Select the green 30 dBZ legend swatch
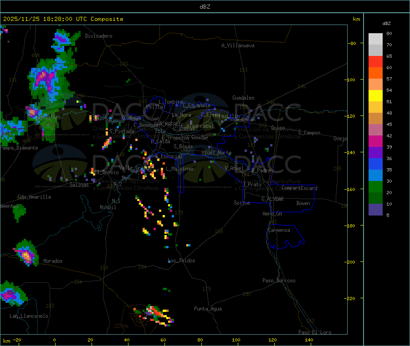This screenshot has width=410, height=346. 375,186
